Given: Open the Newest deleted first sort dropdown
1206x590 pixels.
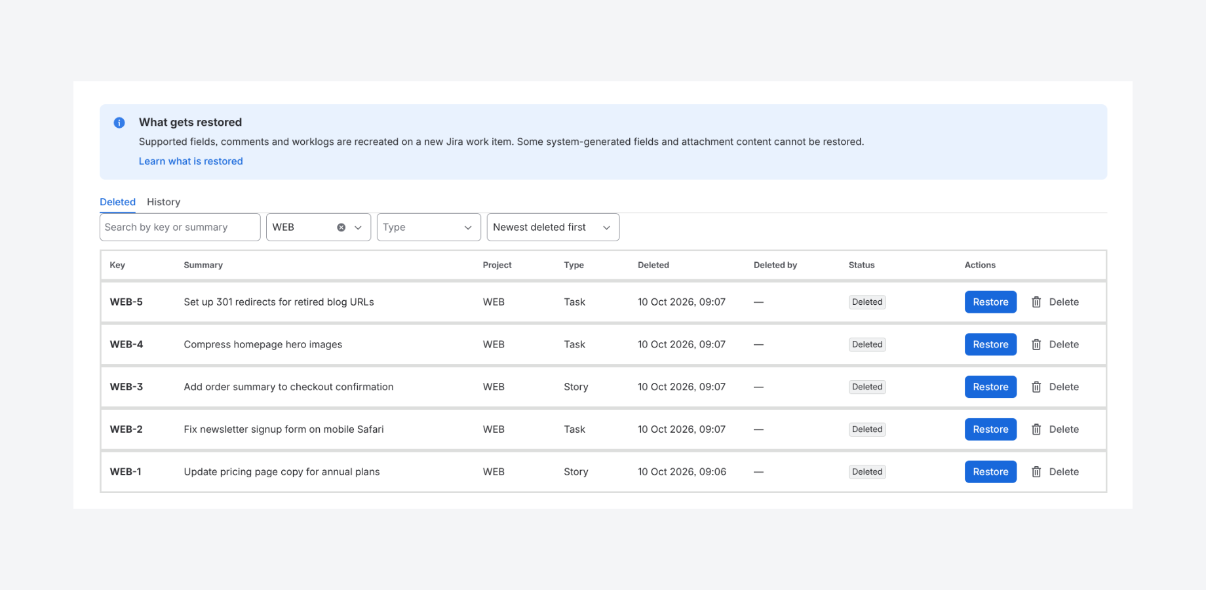Looking at the screenshot, I should [x=553, y=227].
